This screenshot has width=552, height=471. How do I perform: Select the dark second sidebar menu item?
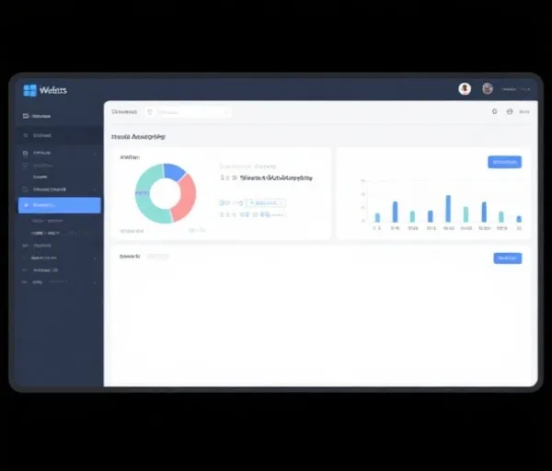pos(59,135)
